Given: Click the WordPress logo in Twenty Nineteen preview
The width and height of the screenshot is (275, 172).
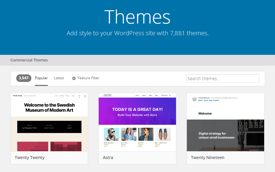Looking at the screenshot, I should click(x=194, y=99).
